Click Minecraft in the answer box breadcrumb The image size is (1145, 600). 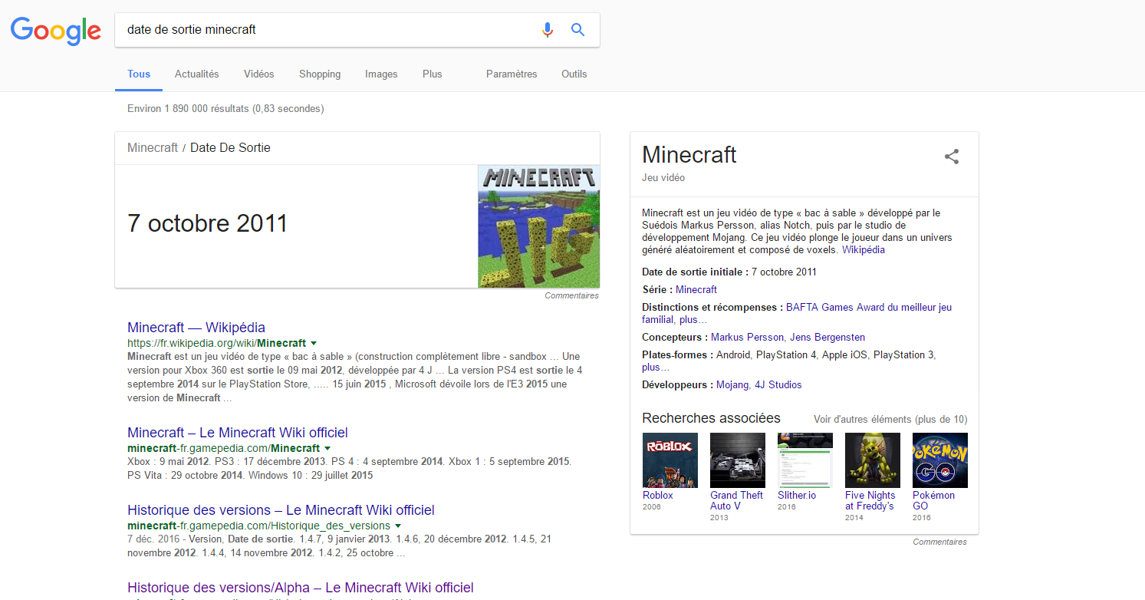coord(153,147)
